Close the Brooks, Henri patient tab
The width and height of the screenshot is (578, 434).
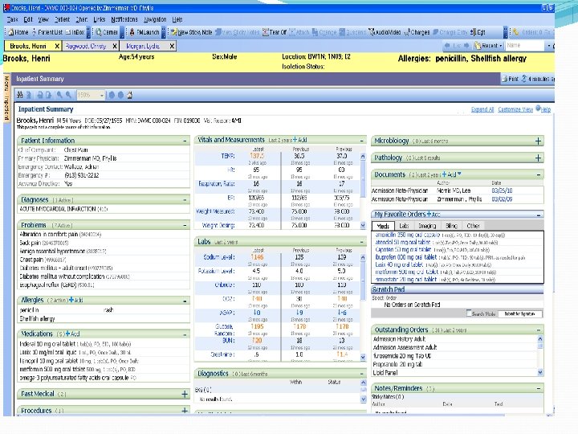[57, 46]
